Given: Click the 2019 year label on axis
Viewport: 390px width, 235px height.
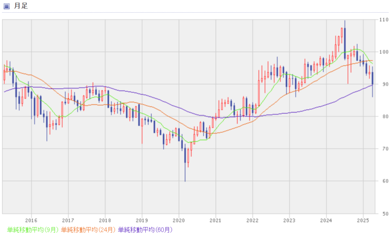Looking at the screenshot, I should tap(142, 220).
